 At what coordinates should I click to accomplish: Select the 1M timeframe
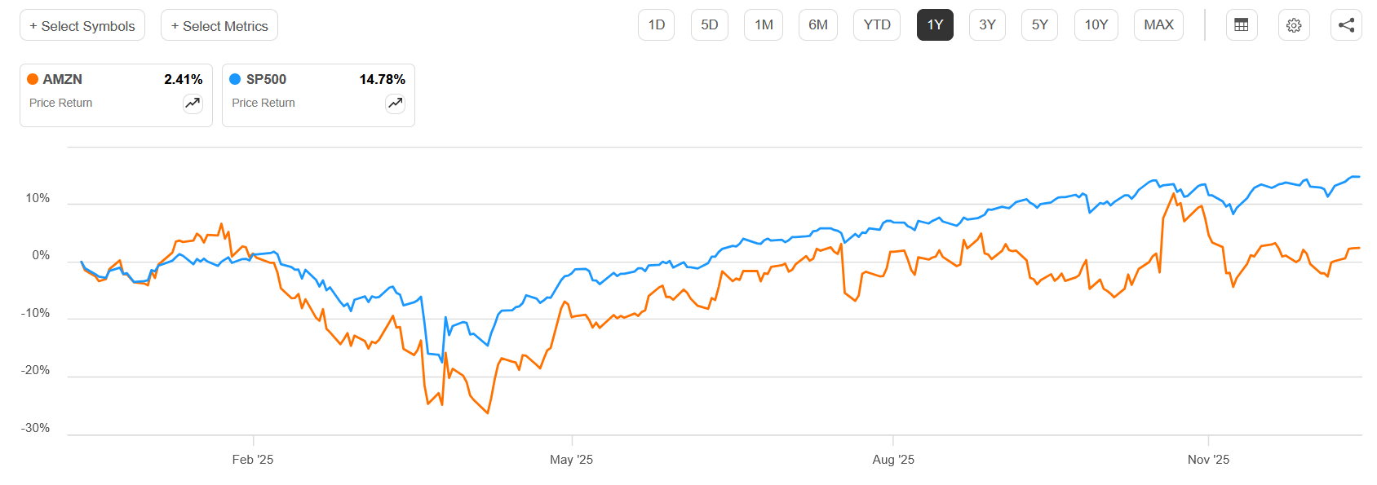763,24
